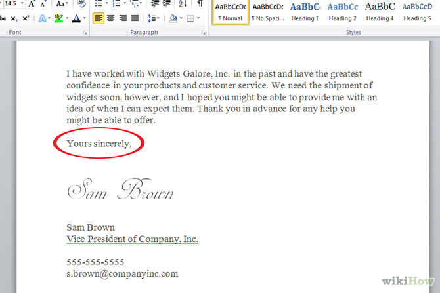
Task: Click the line starting 'confidence in your products'
Action: [219, 85]
